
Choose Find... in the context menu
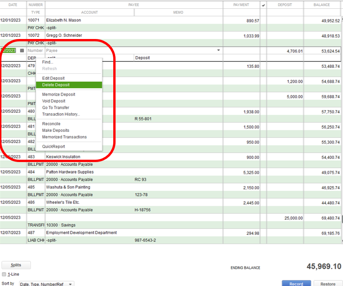click(47, 62)
